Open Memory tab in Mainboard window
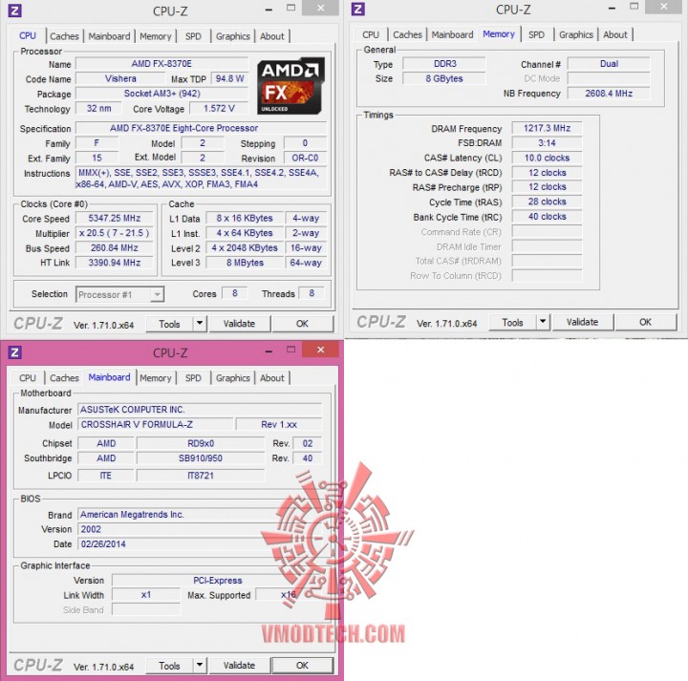688x681 pixels. [156, 378]
